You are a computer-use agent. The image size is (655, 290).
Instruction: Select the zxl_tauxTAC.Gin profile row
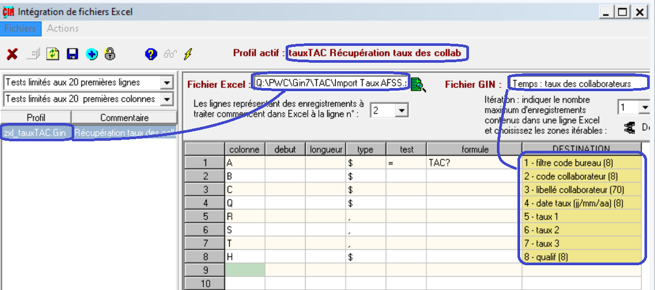[35, 133]
